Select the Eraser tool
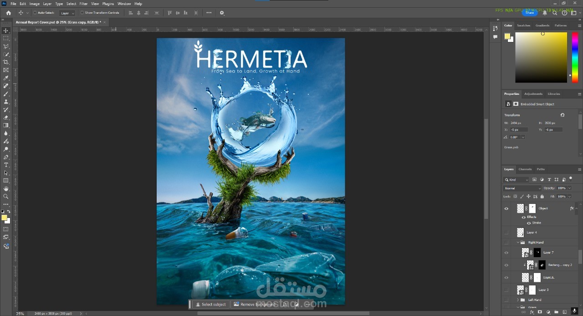Screen dimensions: 583x316 [6, 118]
